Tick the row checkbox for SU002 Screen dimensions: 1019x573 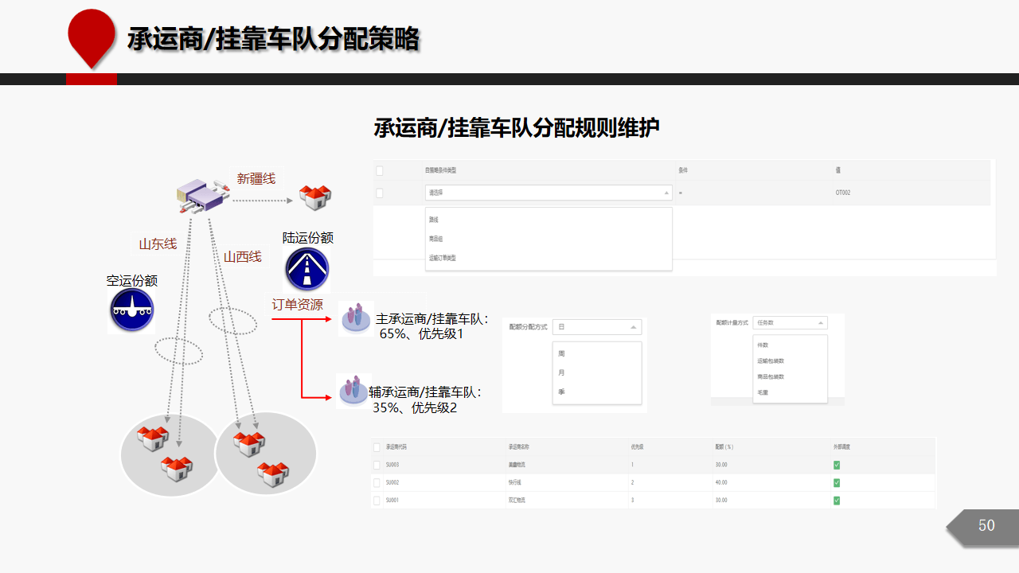[x=377, y=482]
